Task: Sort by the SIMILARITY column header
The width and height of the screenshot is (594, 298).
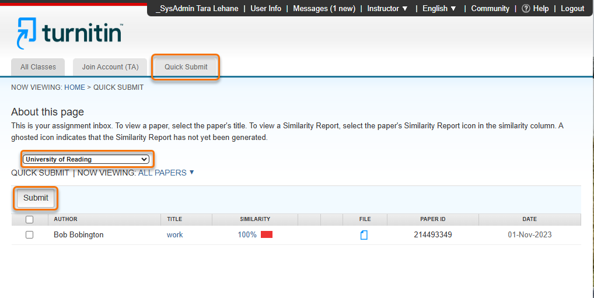Action: [255, 219]
